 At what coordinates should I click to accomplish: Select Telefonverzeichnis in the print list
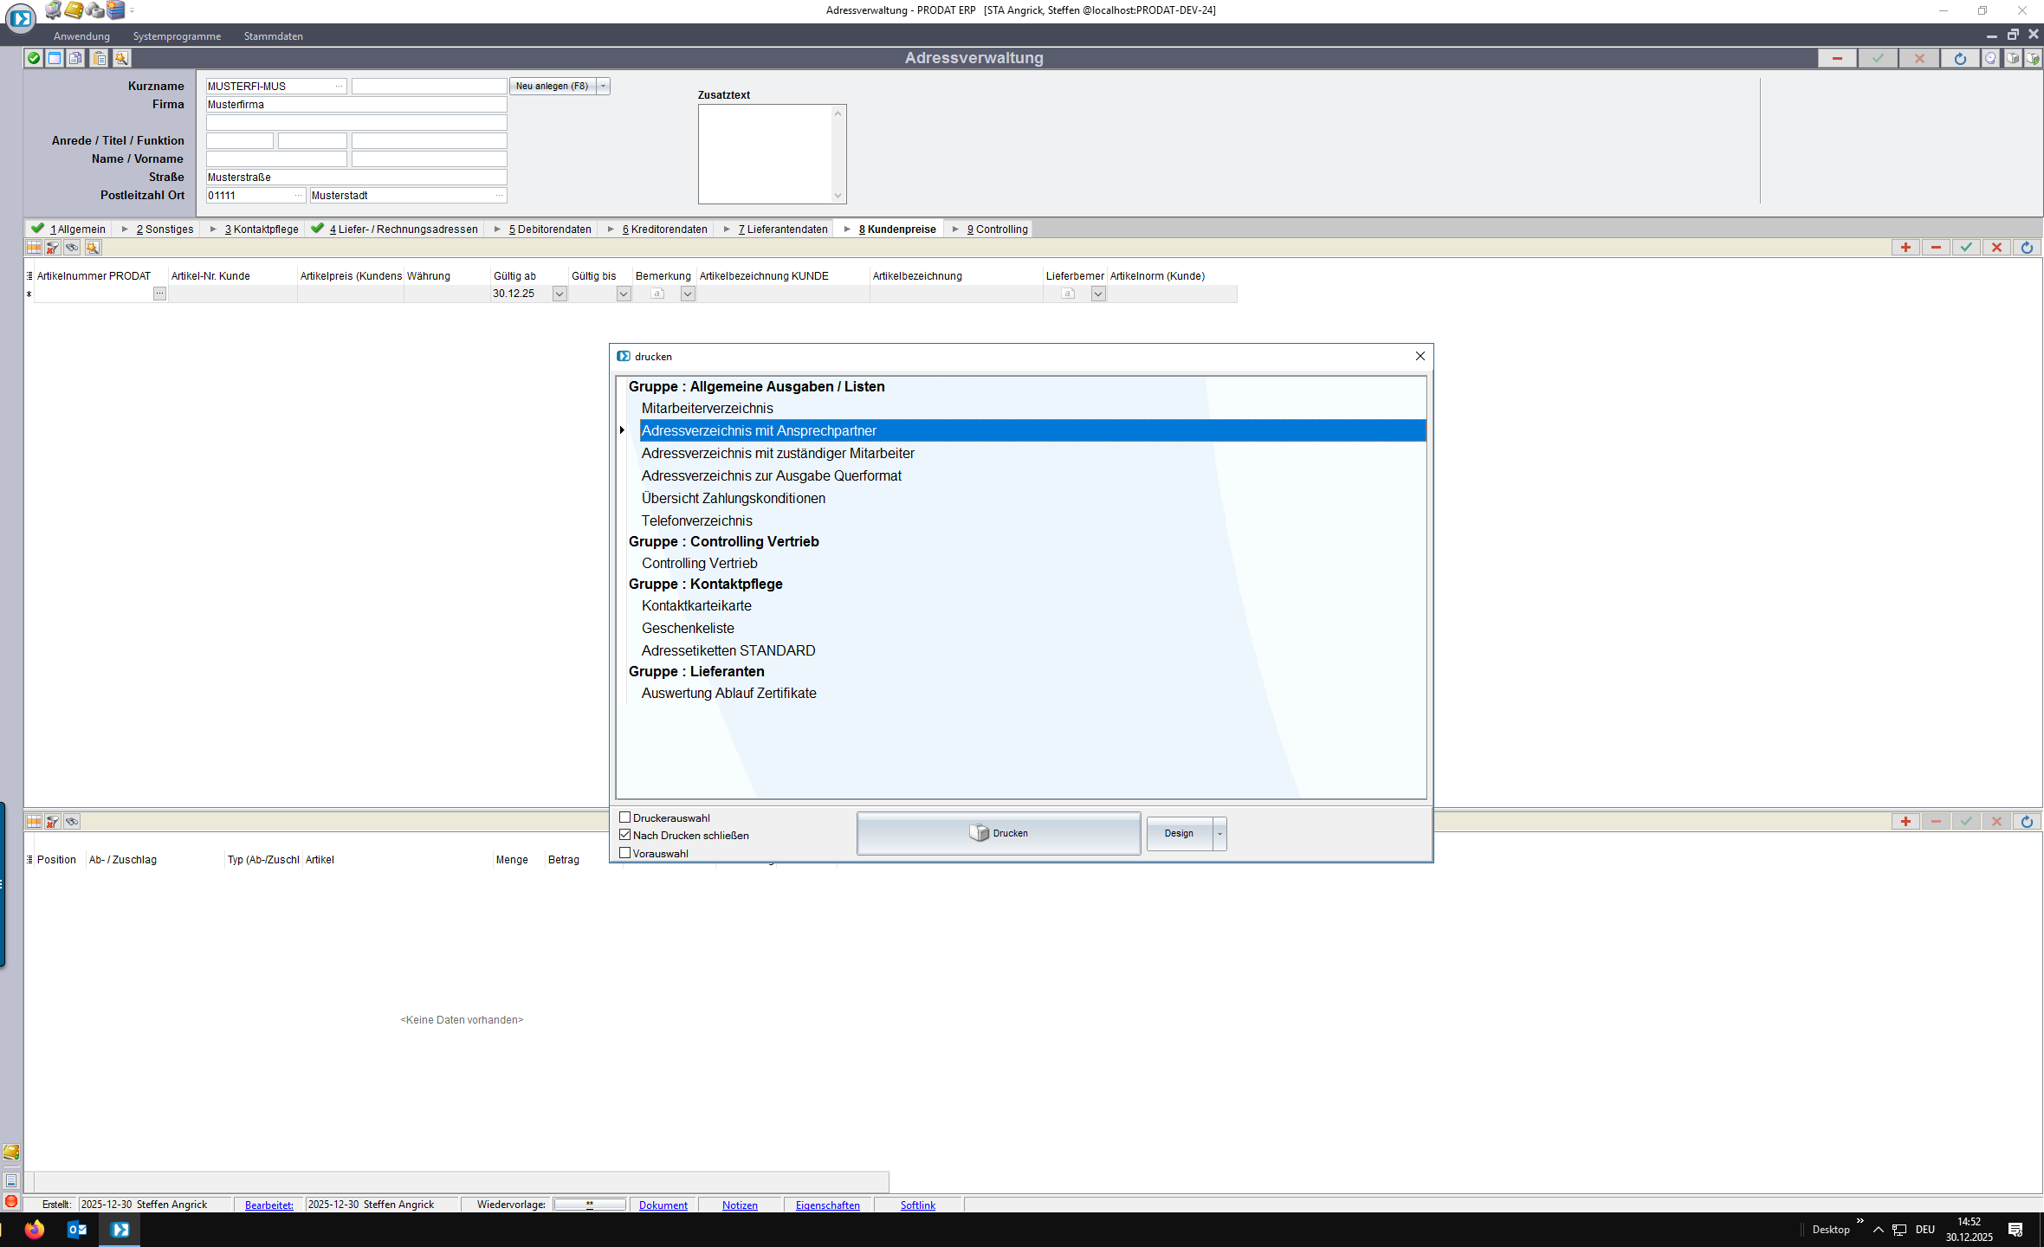[x=696, y=520]
